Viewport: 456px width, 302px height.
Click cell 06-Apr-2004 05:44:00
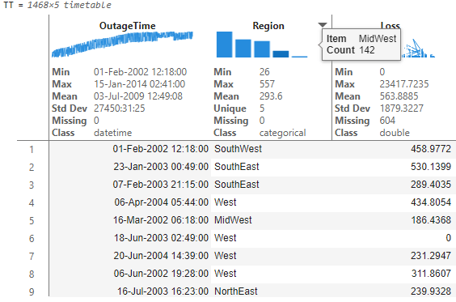pos(162,202)
